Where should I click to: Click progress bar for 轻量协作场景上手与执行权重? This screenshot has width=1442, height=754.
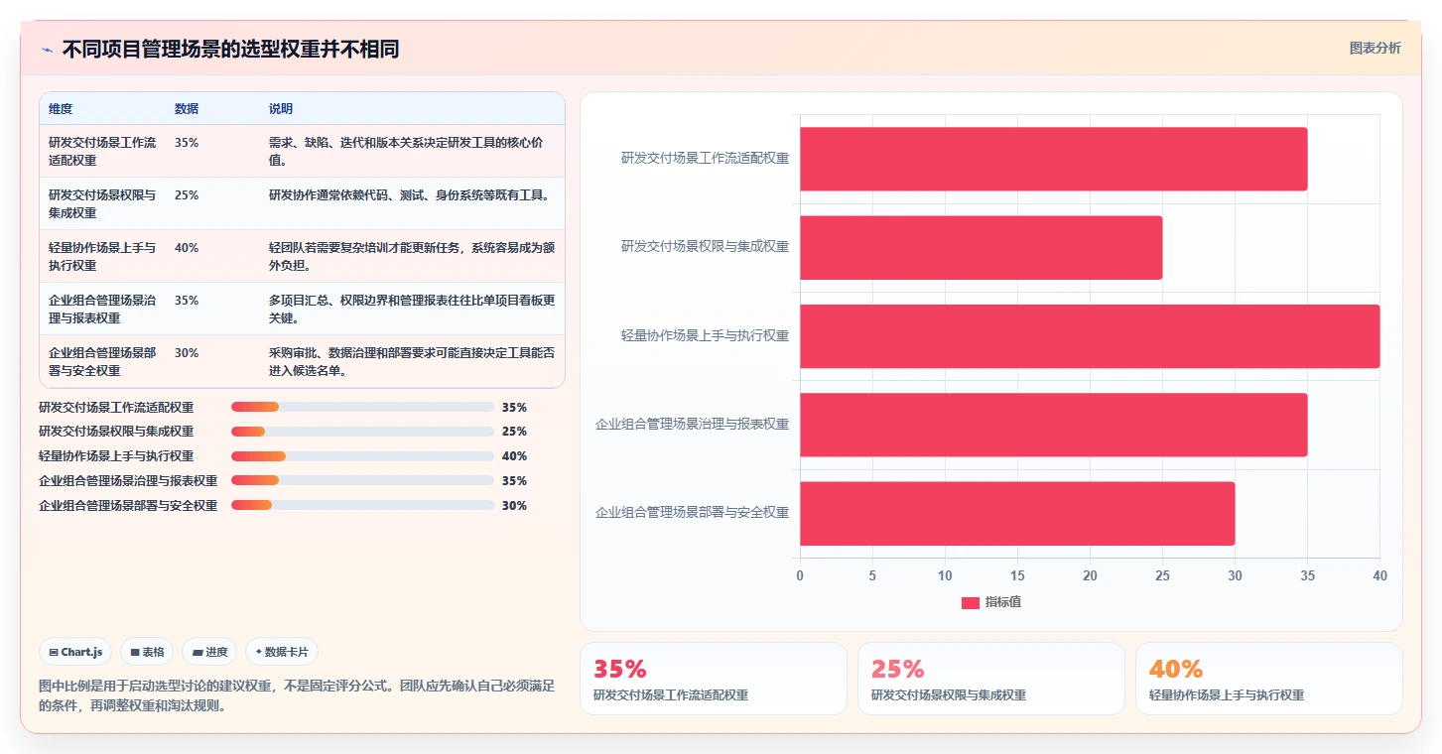coord(362,456)
